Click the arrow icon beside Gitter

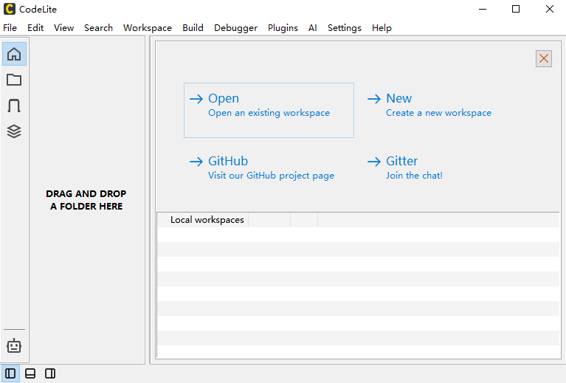point(374,162)
